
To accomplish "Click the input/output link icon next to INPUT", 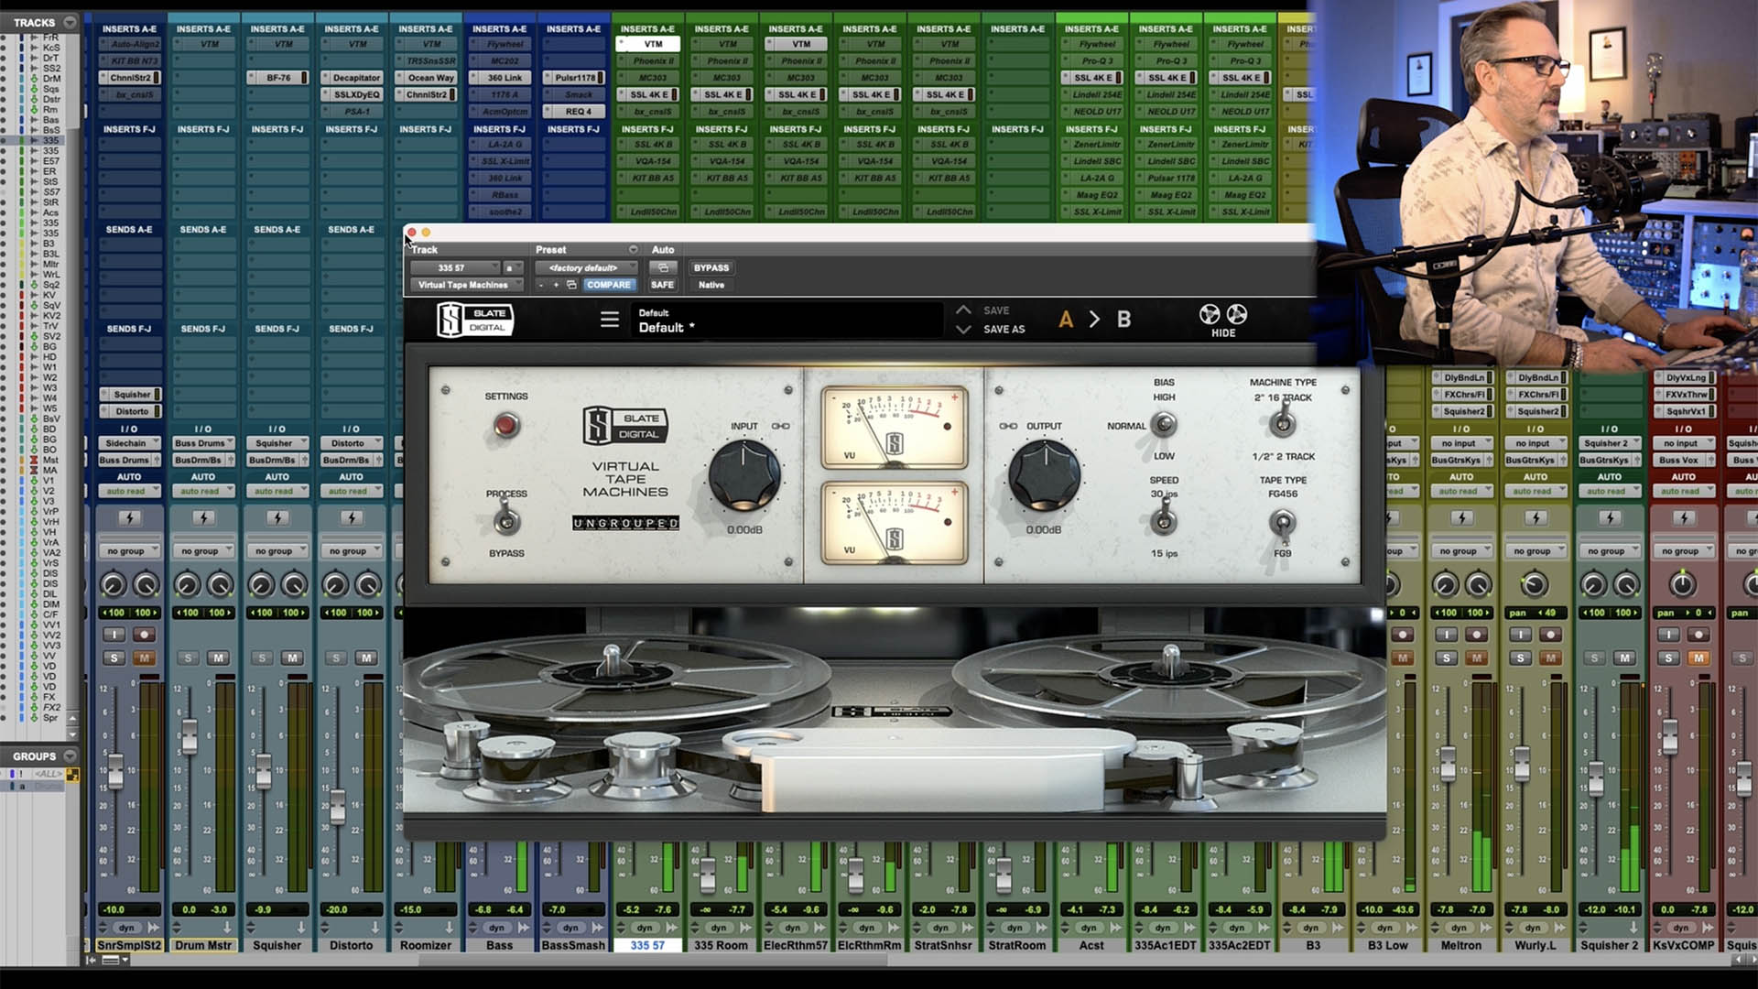I will 780,426.
